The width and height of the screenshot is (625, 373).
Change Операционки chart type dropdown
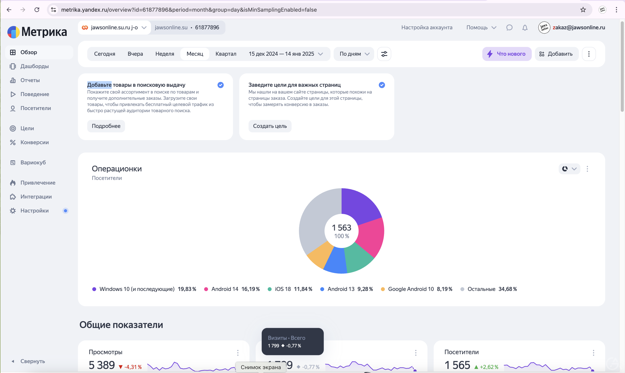pos(569,169)
